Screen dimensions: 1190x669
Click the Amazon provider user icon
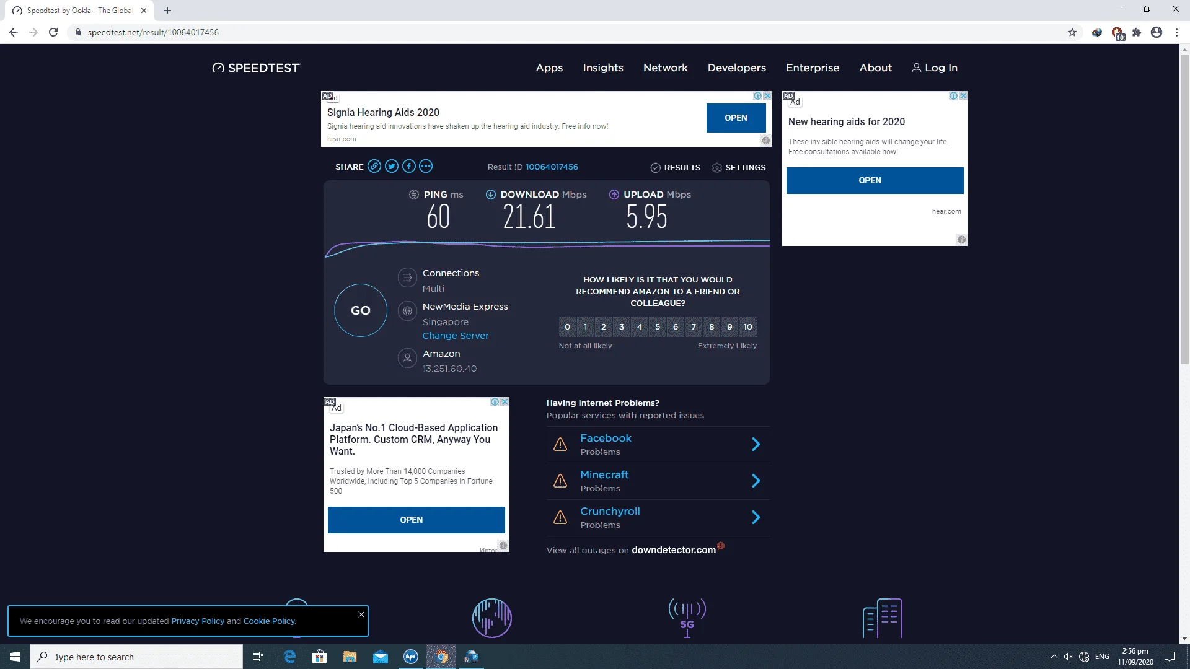pos(407,358)
